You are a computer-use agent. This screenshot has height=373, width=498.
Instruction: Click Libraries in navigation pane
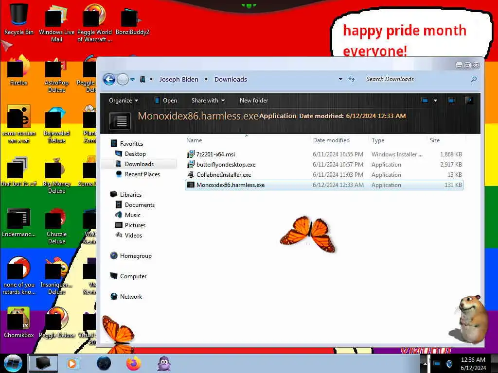tap(126, 195)
